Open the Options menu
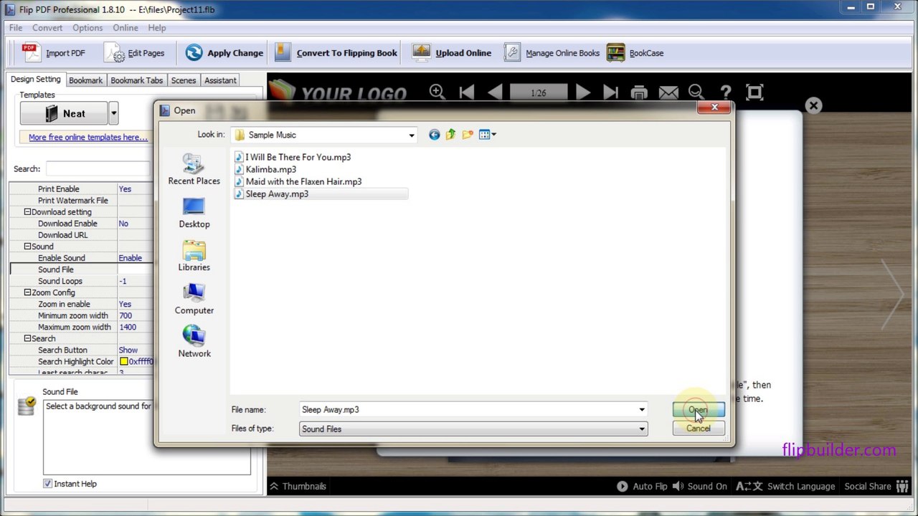This screenshot has height=516, width=918. 87,28
